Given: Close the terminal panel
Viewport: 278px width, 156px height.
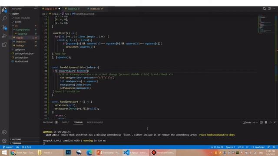Looking at the screenshot, I should (x=275, y=122).
